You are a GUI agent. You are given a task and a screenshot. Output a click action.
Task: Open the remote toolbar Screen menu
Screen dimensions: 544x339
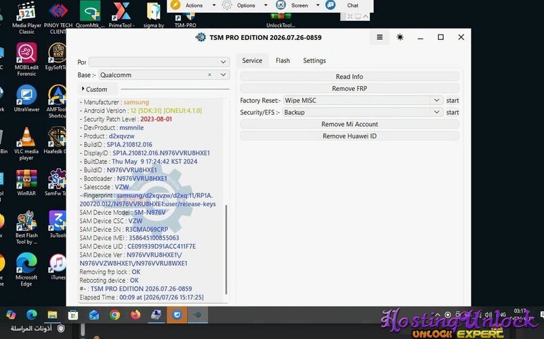[299, 5]
